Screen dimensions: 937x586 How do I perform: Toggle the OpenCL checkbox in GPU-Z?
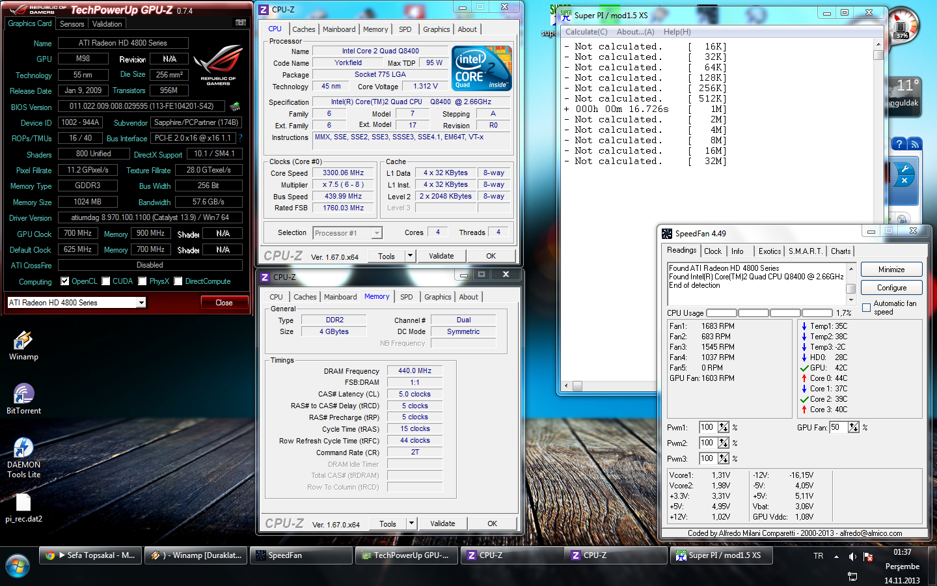click(64, 281)
